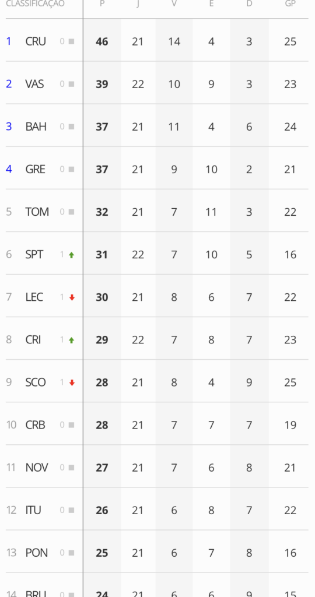Sort by the GP column header
The height and width of the screenshot is (597, 315).
click(x=290, y=4)
